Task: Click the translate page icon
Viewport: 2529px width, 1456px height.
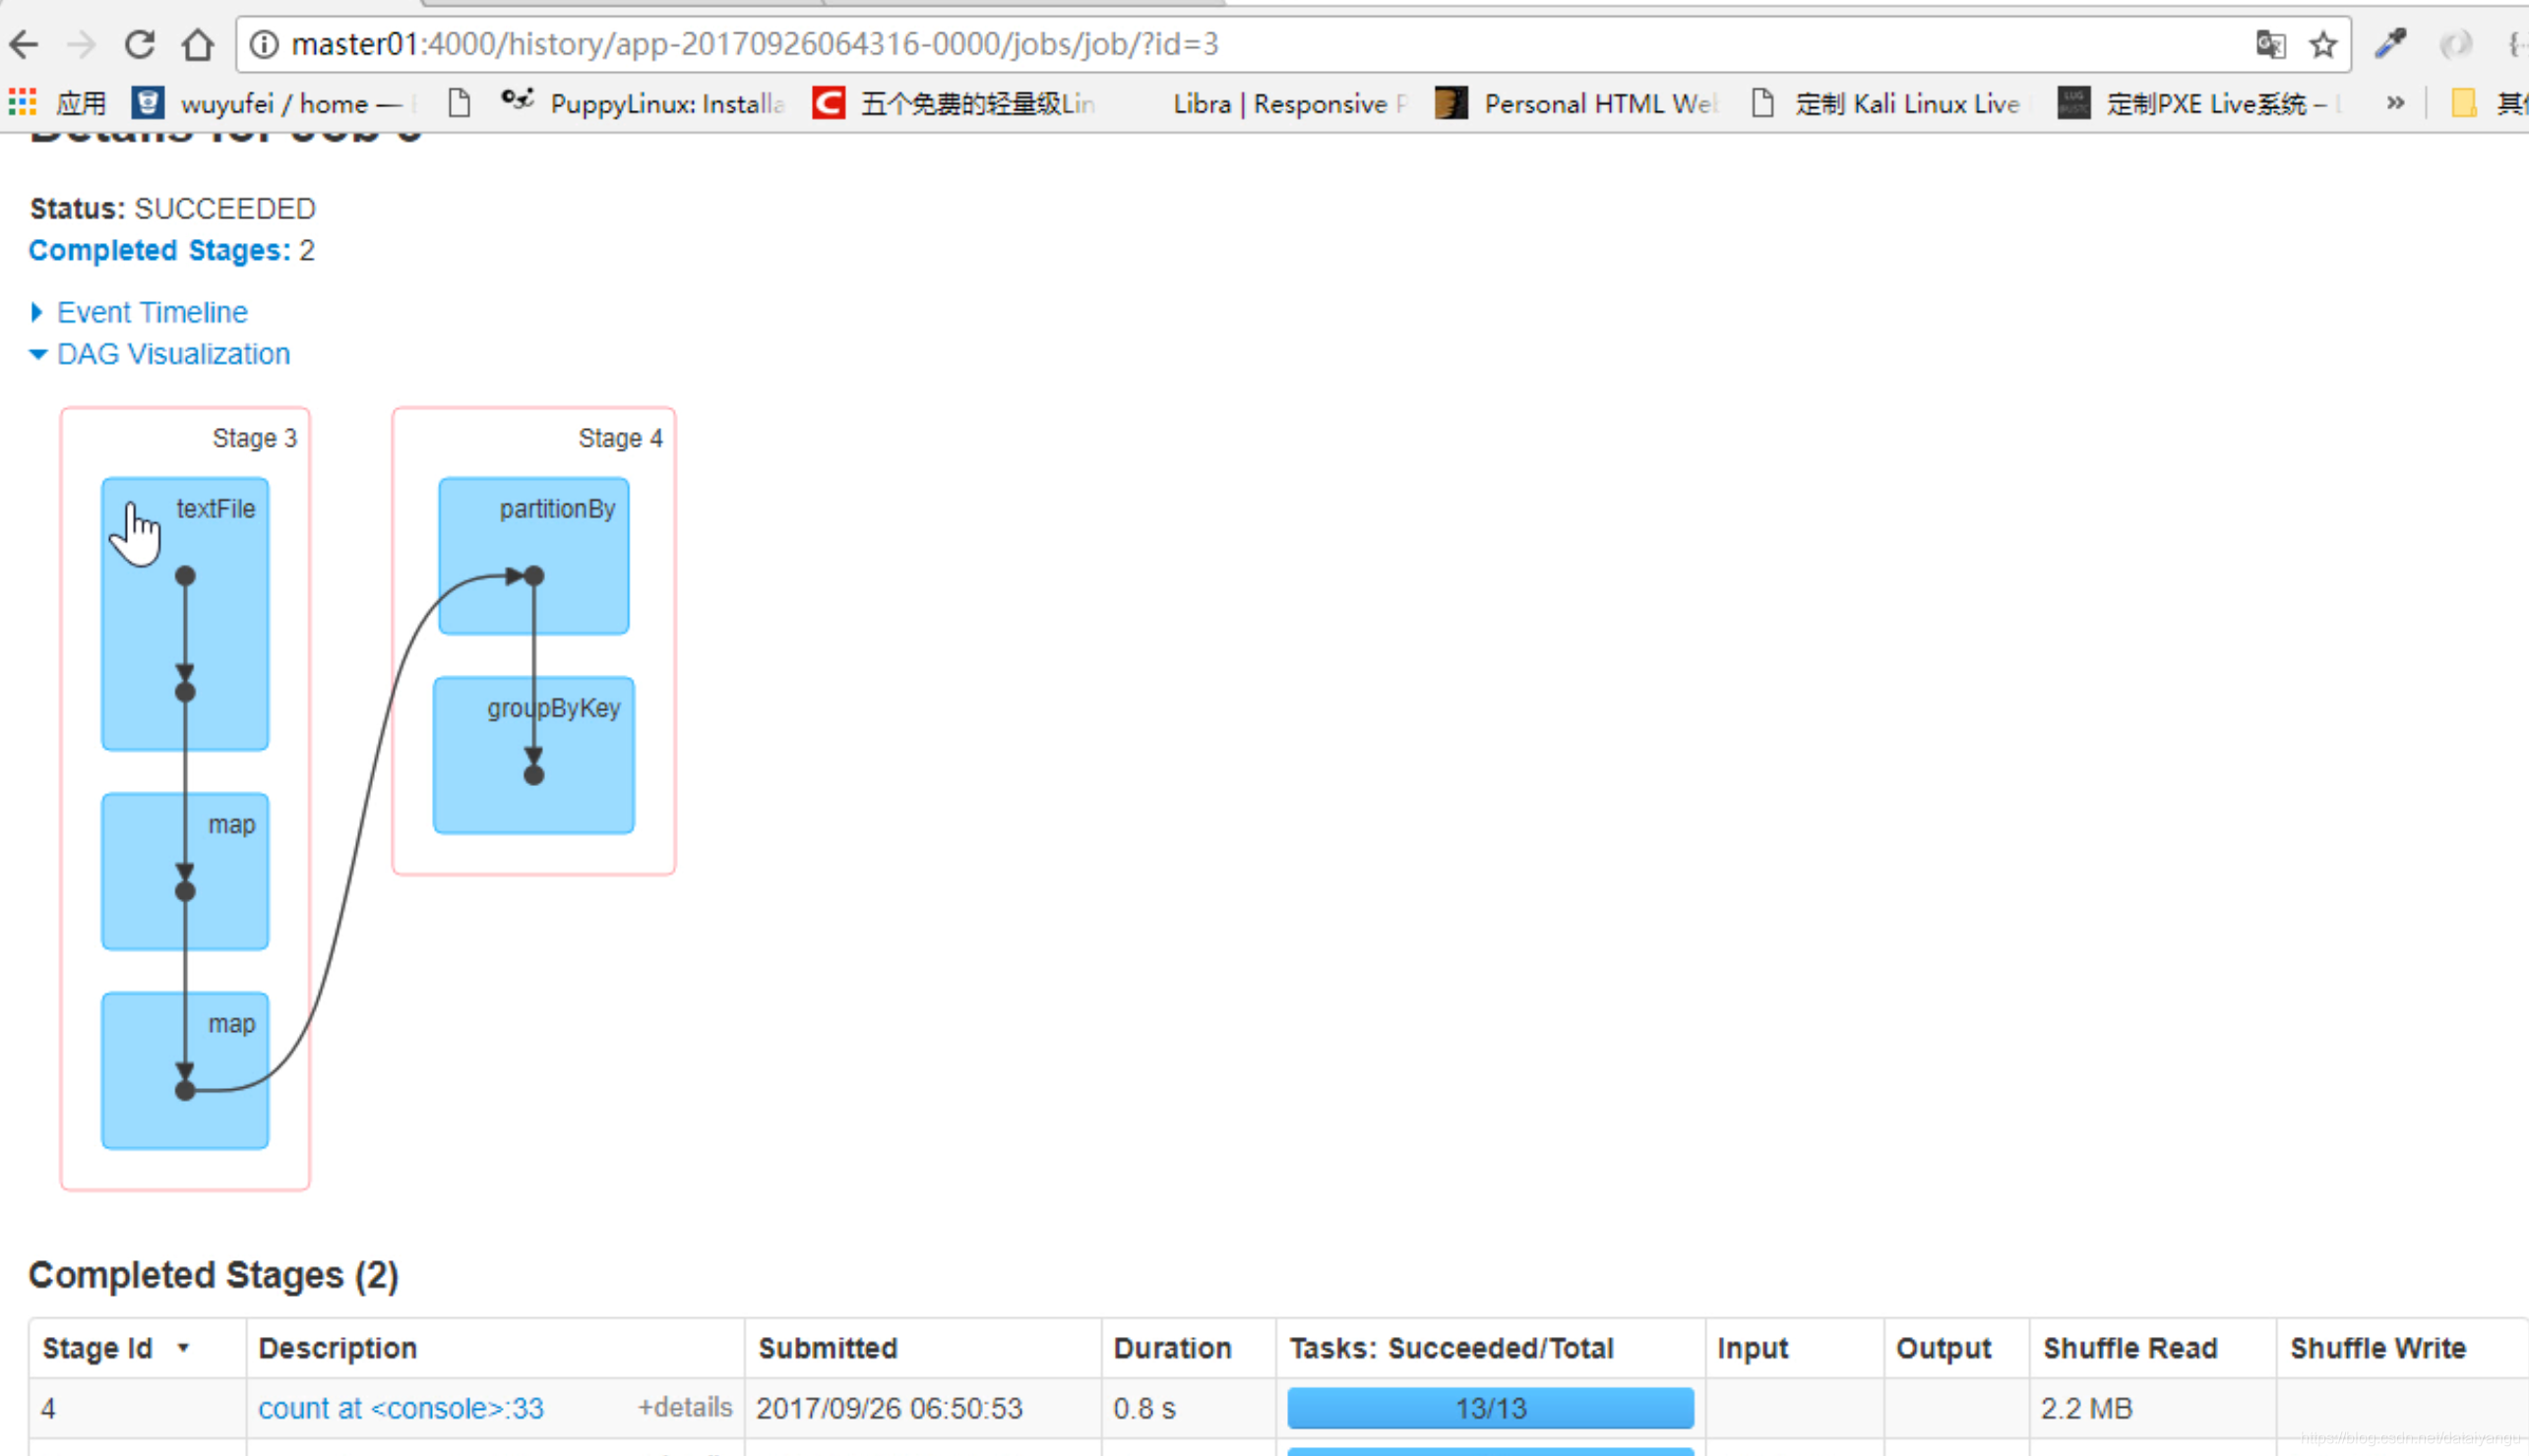Action: coord(2270,44)
